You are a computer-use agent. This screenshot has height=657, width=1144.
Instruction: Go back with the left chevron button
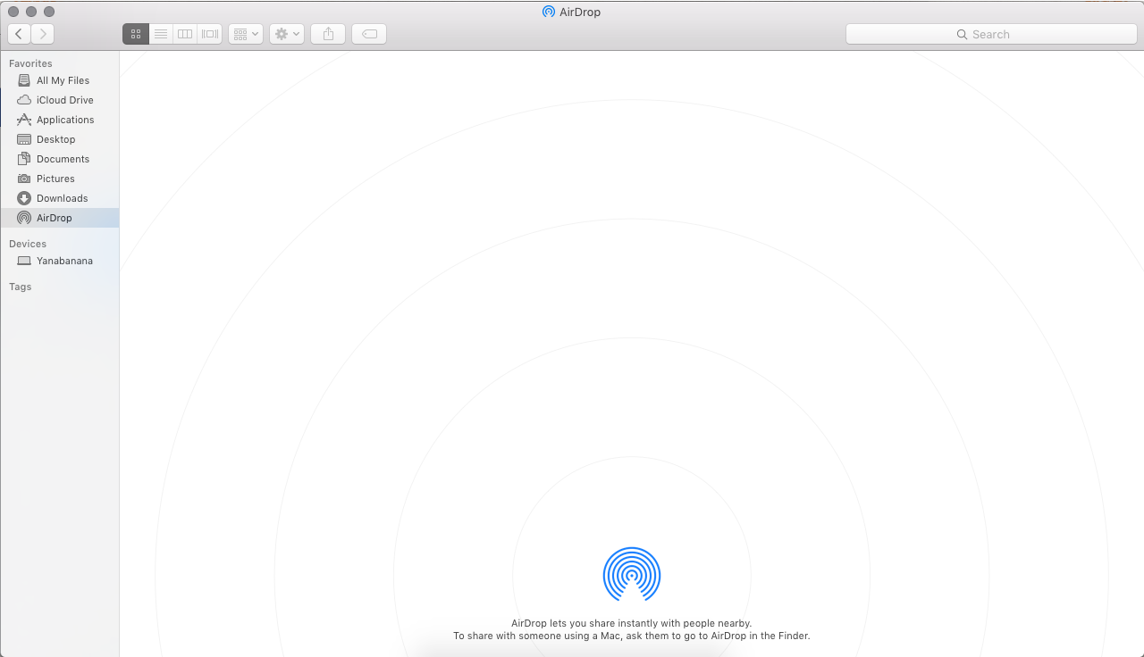19,34
